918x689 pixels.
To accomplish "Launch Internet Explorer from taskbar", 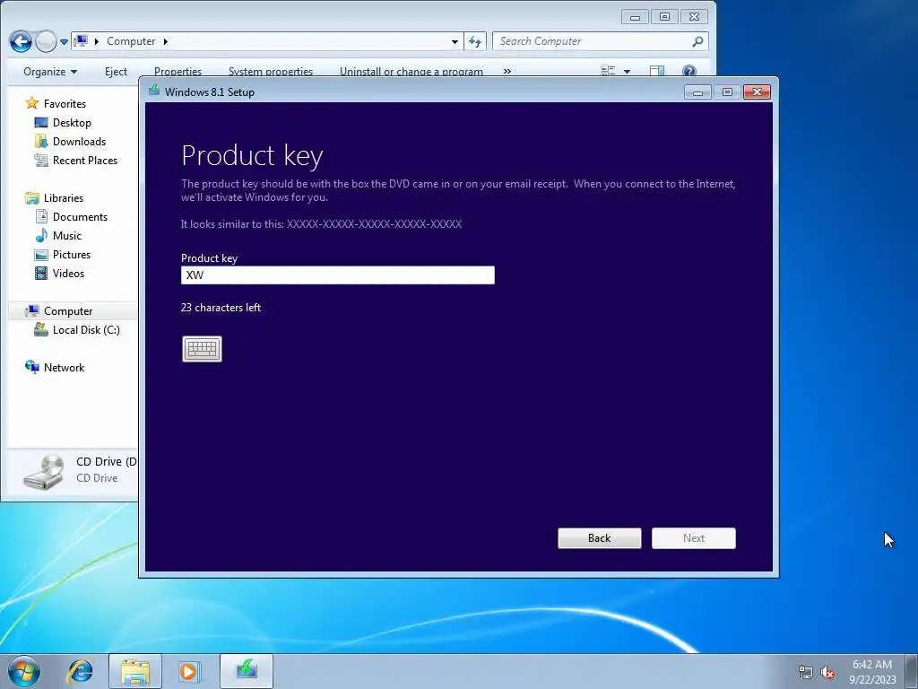I will [x=81, y=671].
